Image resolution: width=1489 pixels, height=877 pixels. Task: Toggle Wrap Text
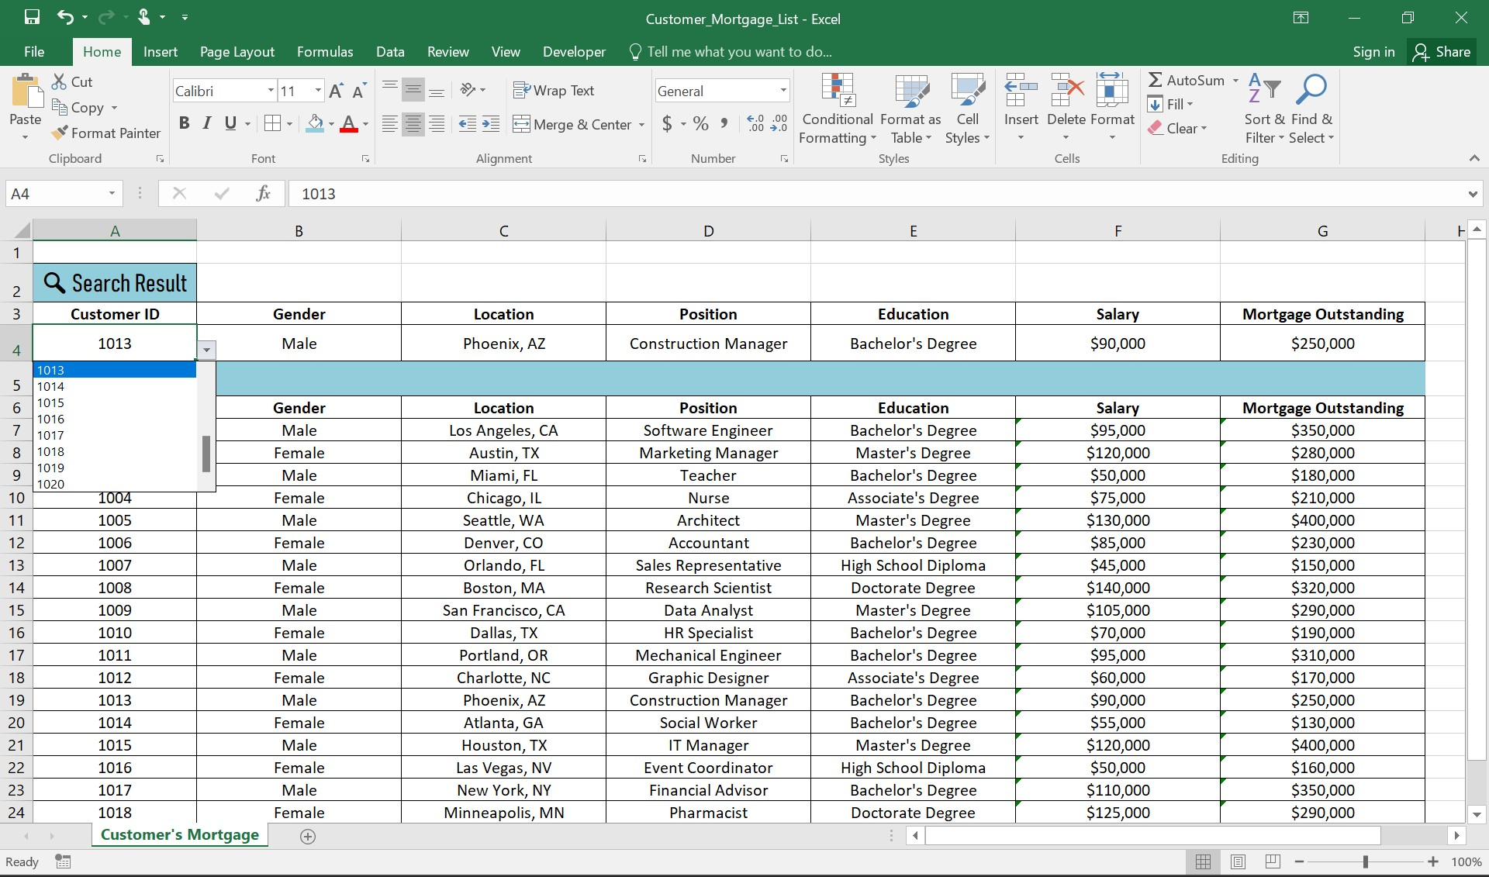pos(554,91)
